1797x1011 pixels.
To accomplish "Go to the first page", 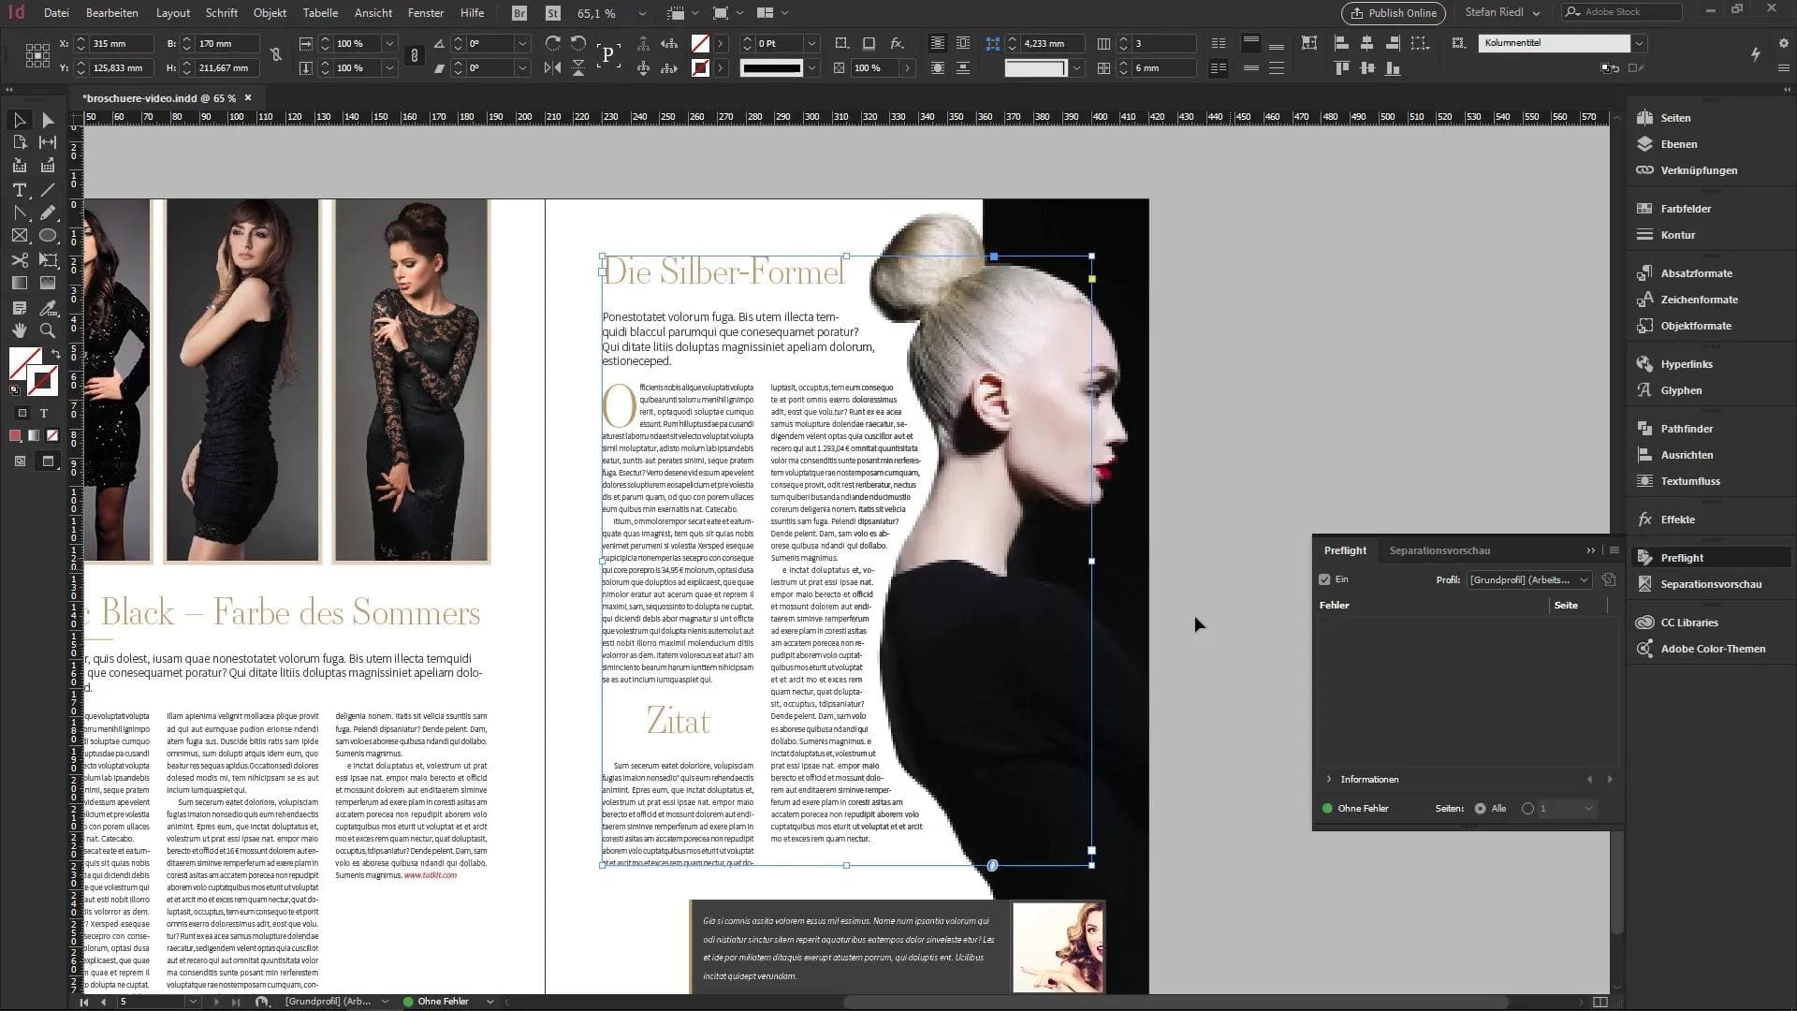I will pos(83,1002).
